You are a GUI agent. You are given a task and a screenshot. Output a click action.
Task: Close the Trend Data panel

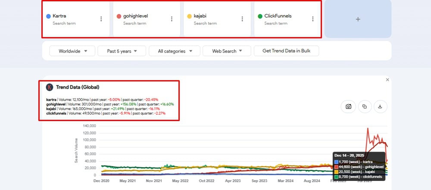point(387,80)
